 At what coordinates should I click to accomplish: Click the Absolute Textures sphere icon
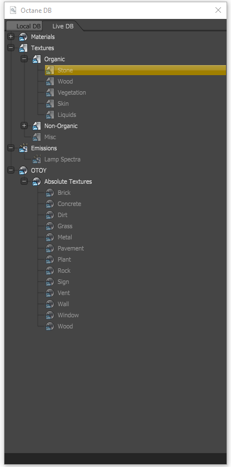37,181
